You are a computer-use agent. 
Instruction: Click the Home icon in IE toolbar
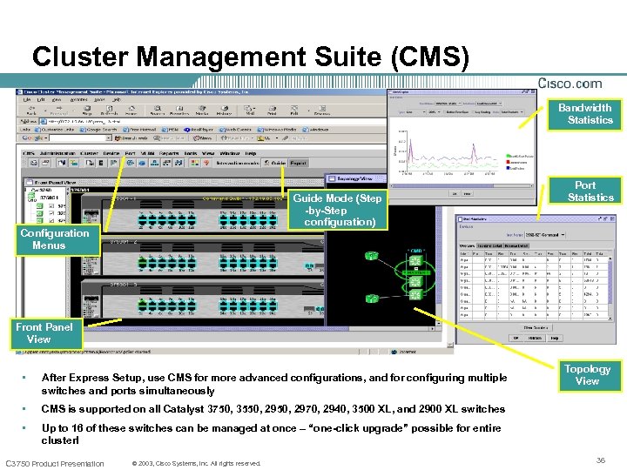point(131,108)
